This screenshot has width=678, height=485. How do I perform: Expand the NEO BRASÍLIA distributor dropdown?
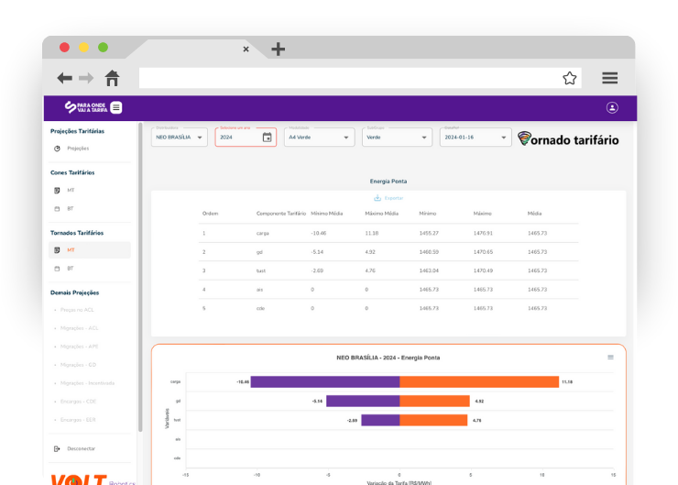pyautogui.click(x=180, y=138)
